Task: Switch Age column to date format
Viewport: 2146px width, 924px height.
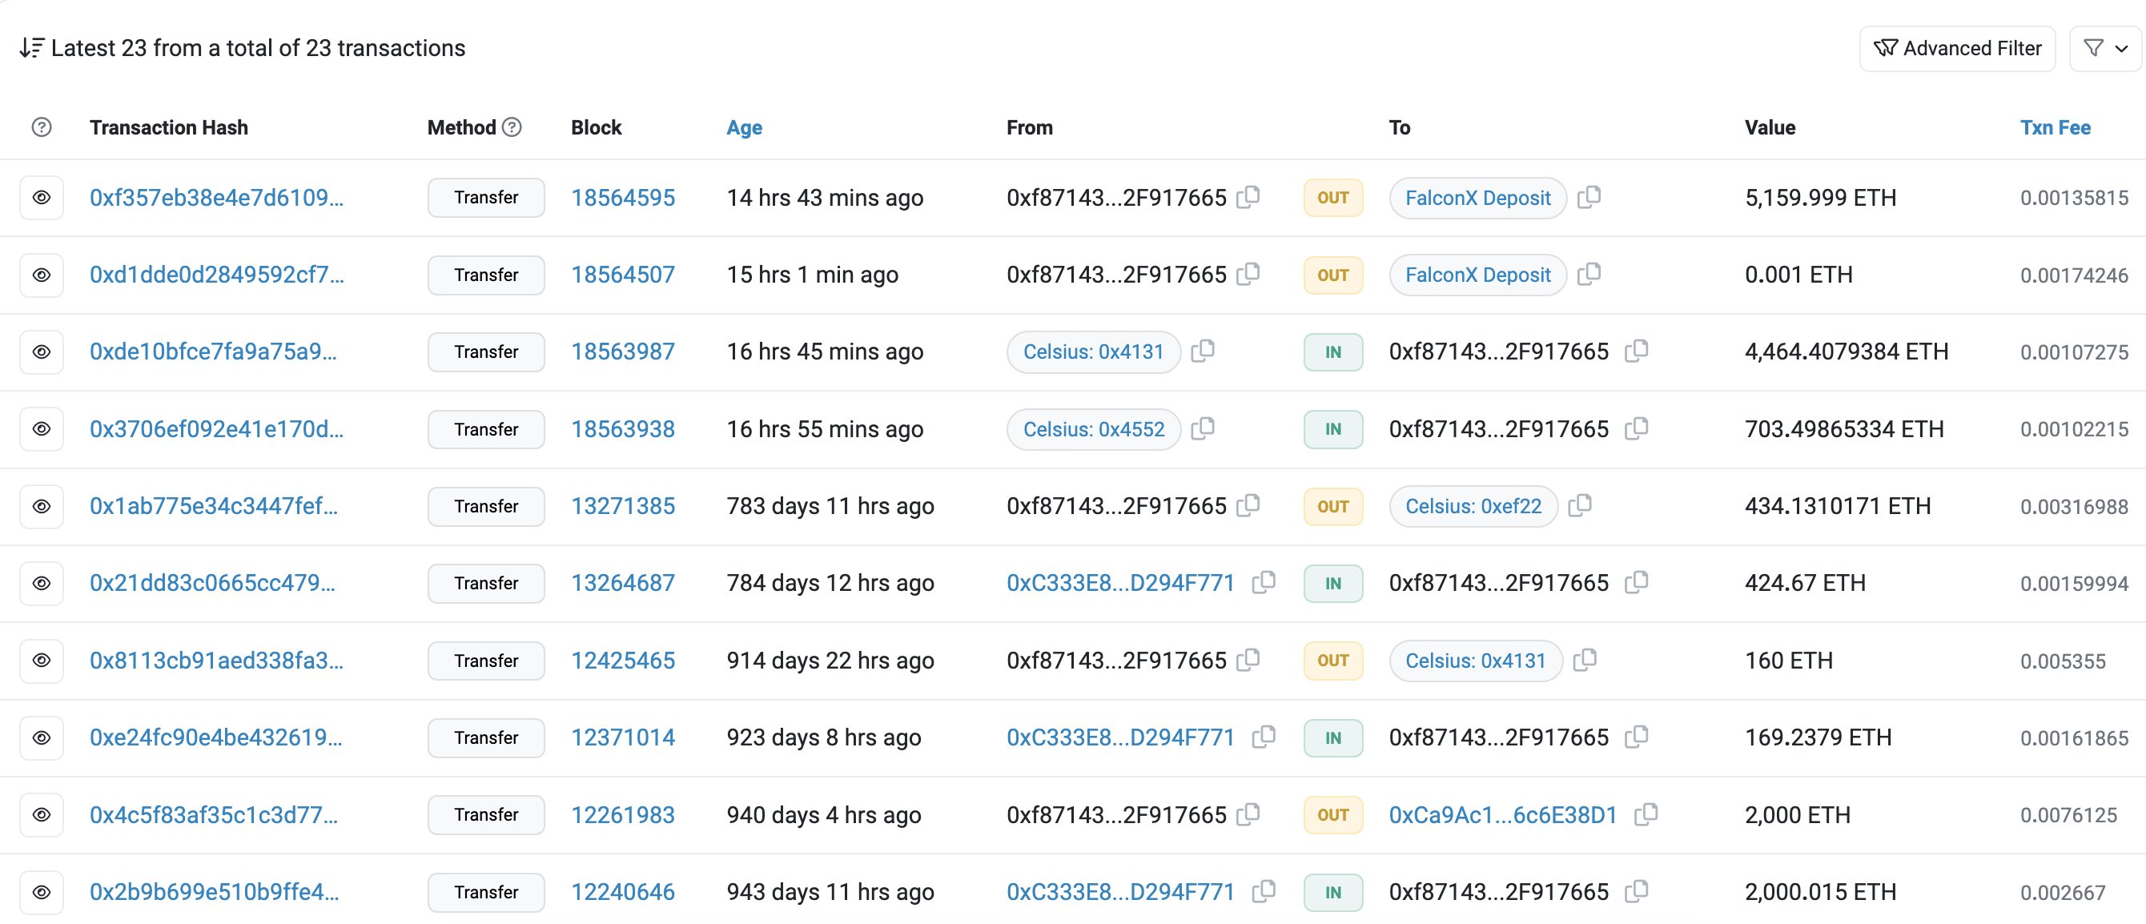Action: tap(744, 127)
